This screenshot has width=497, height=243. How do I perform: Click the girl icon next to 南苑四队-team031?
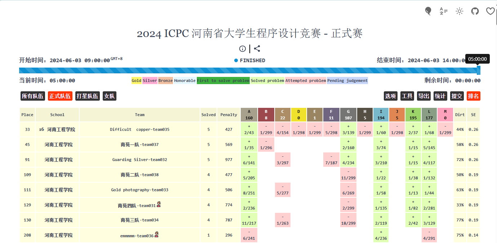[159, 205]
